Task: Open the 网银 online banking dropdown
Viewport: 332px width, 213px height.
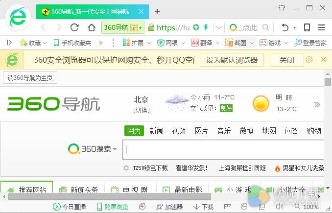Action: pyautogui.click(x=171, y=43)
